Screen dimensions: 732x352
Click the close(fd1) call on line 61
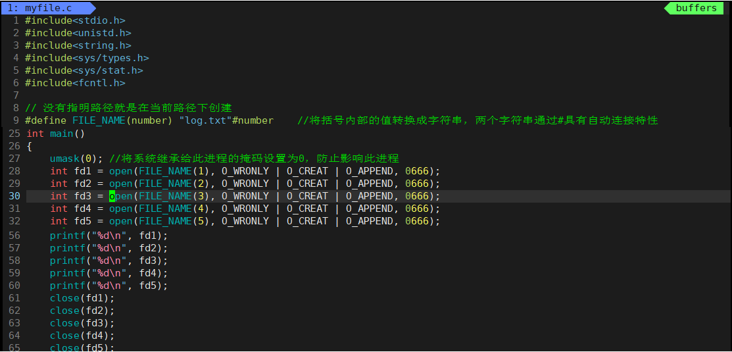pos(82,298)
